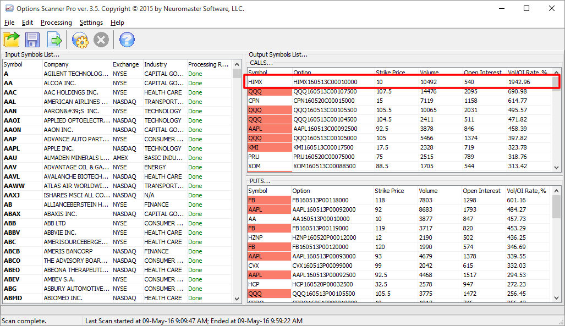
Task: Click the Input Symbols List scrollbar thumb
Action: [x=237, y=74]
